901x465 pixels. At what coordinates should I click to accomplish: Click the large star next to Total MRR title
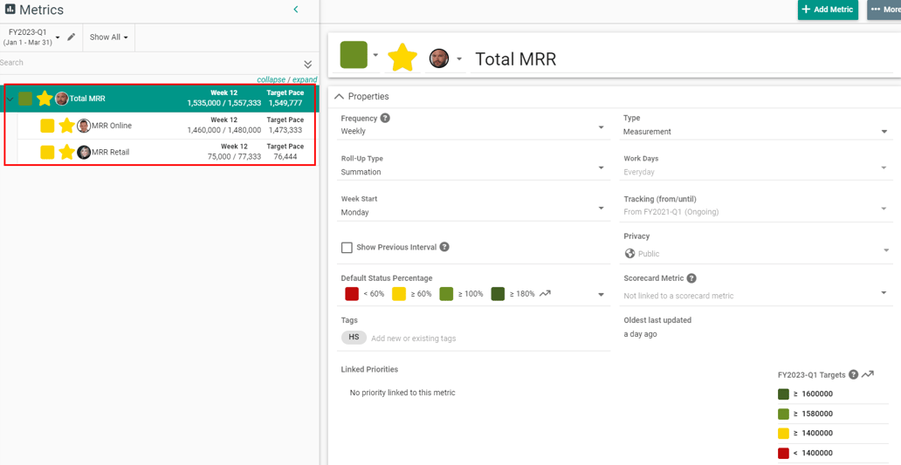(402, 58)
